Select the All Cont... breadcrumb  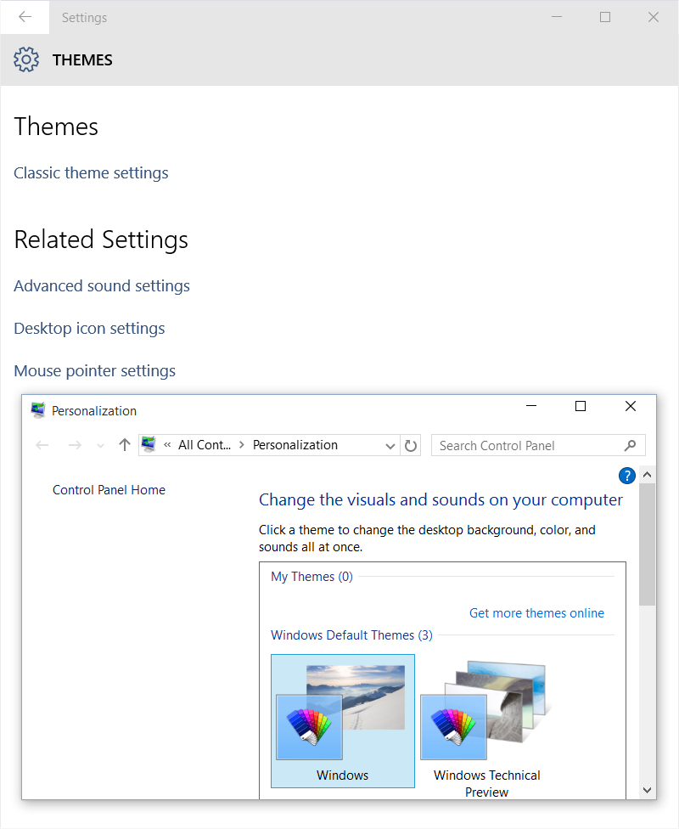point(205,445)
